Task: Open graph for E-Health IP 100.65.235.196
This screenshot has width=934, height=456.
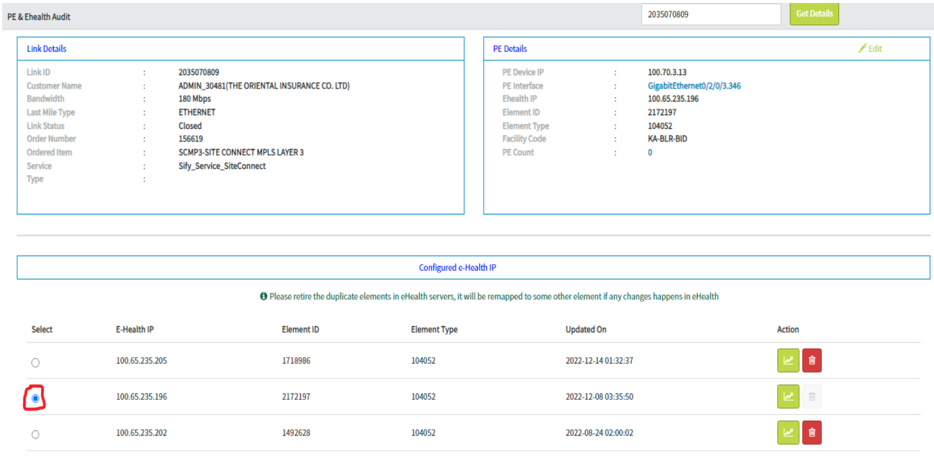Action: pos(788,396)
